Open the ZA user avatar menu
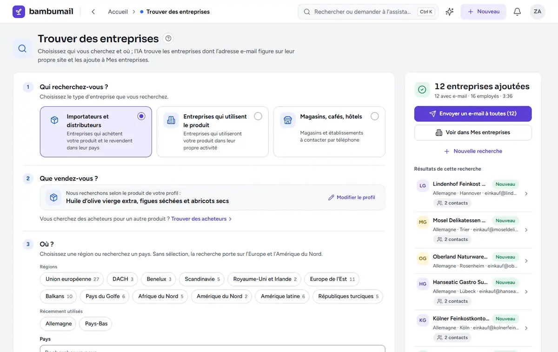 [x=538, y=12]
